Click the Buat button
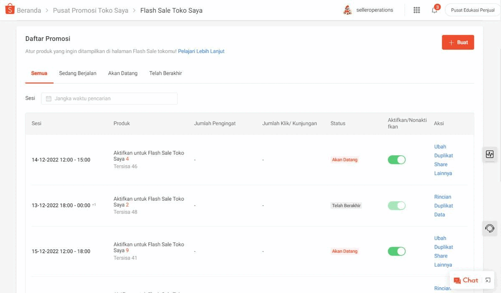 point(458,43)
